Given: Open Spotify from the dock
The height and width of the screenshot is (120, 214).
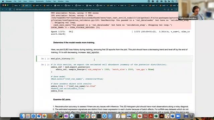Looking at the screenshot, I should (x=83, y=116).
